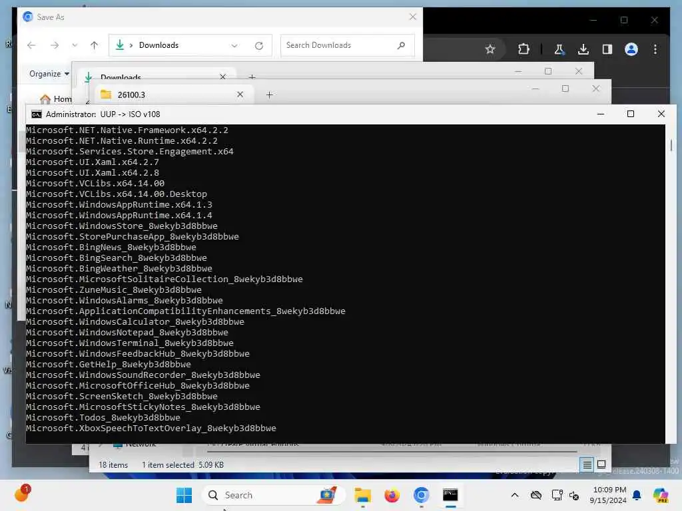Image resolution: width=682 pixels, height=511 pixels.
Task: Show Chrome downloads tray
Action: [x=583, y=49]
